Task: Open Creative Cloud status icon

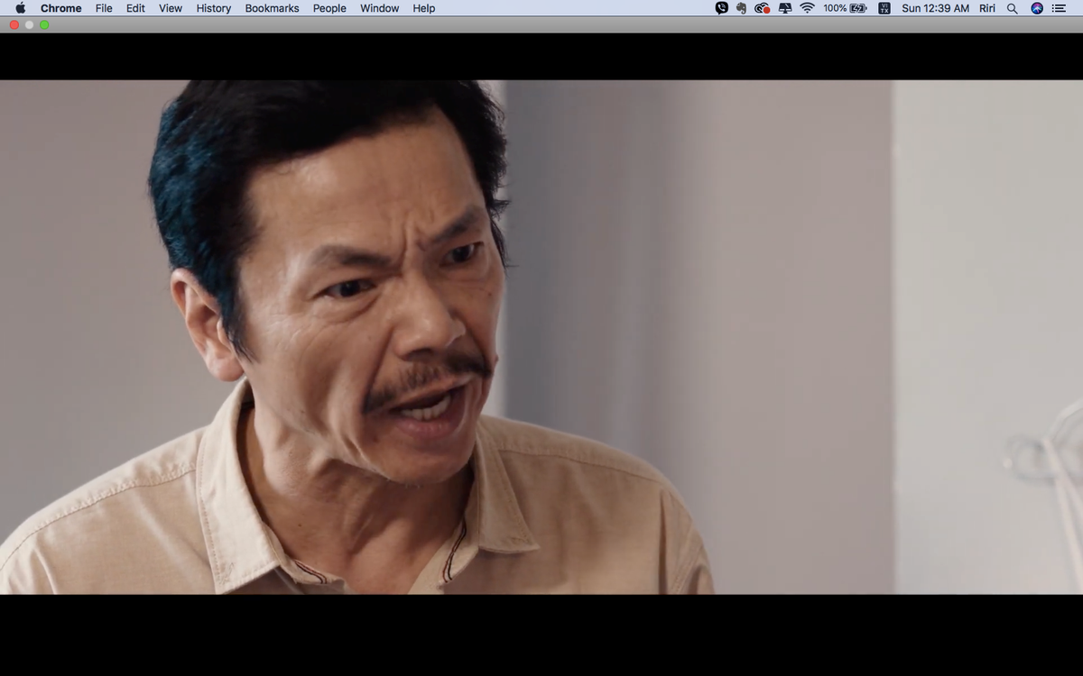Action: pyautogui.click(x=762, y=8)
